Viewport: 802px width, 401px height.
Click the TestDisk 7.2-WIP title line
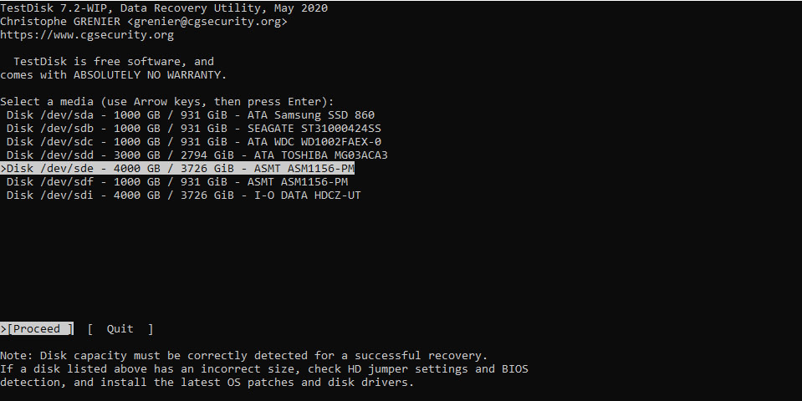[x=163, y=8]
